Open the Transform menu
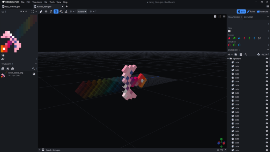 coord(37,2)
